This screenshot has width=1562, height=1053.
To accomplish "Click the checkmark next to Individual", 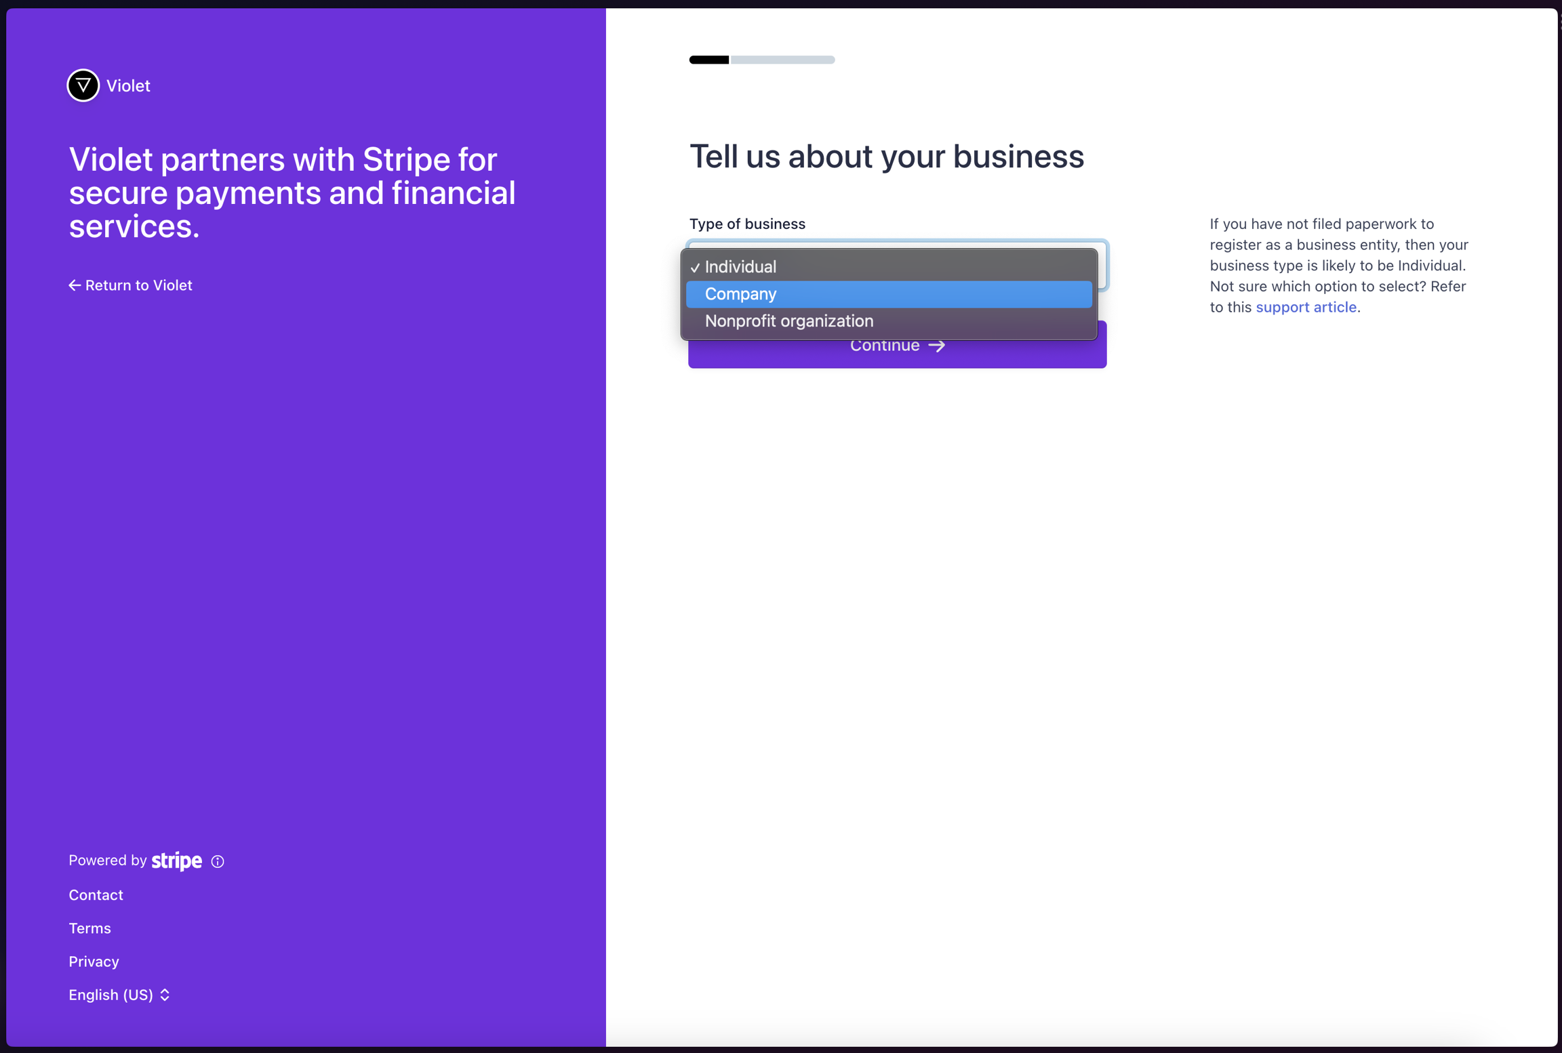I will 695,268.
